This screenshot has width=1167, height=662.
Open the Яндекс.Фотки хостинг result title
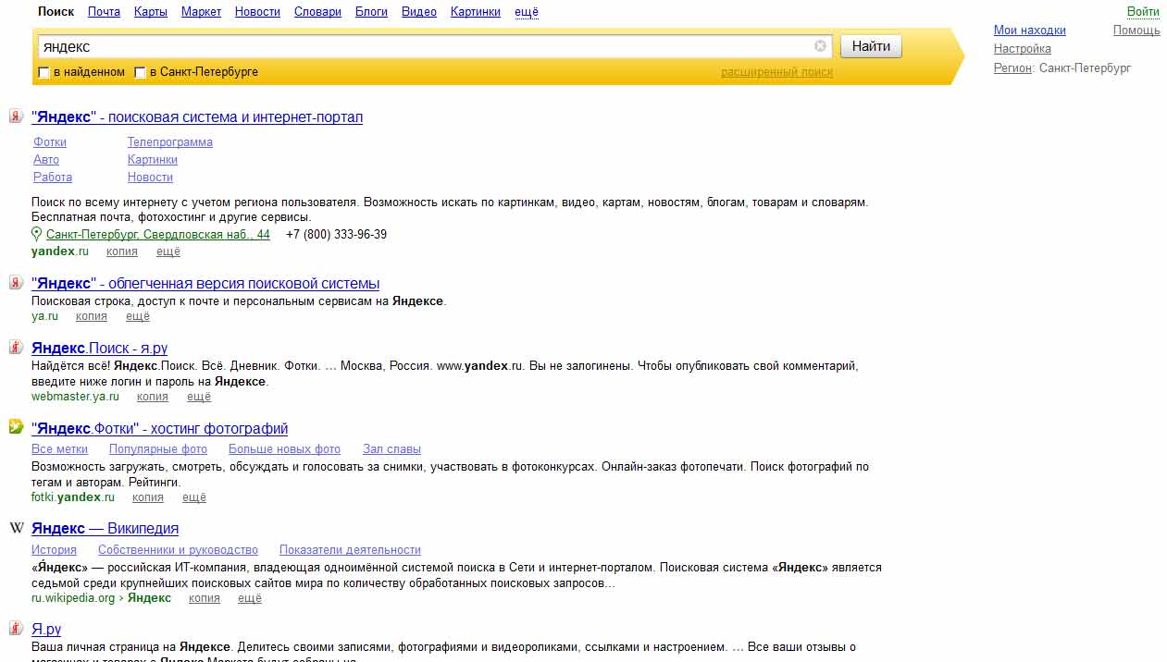[x=160, y=429]
